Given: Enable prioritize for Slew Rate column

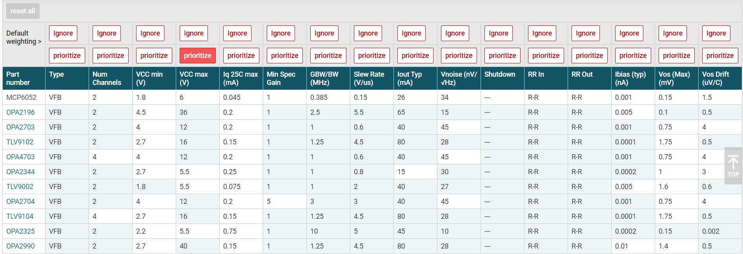Looking at the screenshot, I should click(371, 56).
